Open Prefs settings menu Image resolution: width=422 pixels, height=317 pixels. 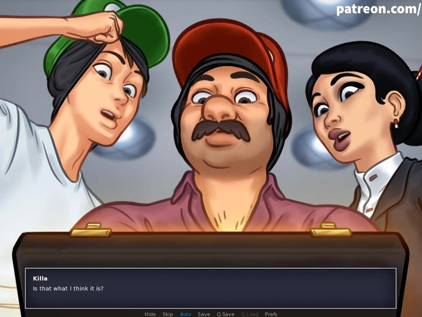271,314
